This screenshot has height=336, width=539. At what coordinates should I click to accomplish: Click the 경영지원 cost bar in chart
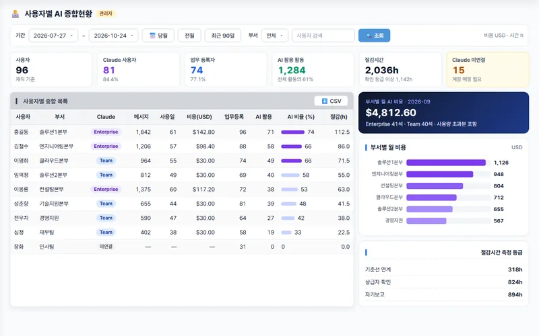pyautogui.click(x=426, y=221)
